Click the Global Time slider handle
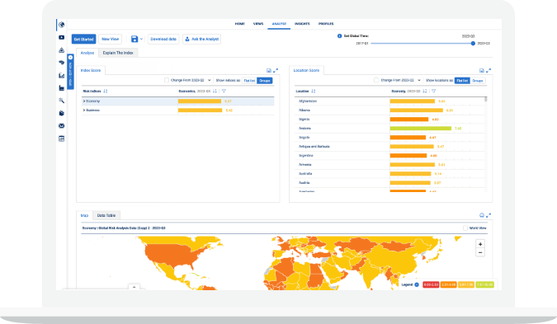Screen dimensions: 557x324 pyautogui.click(x=473, y=44)
